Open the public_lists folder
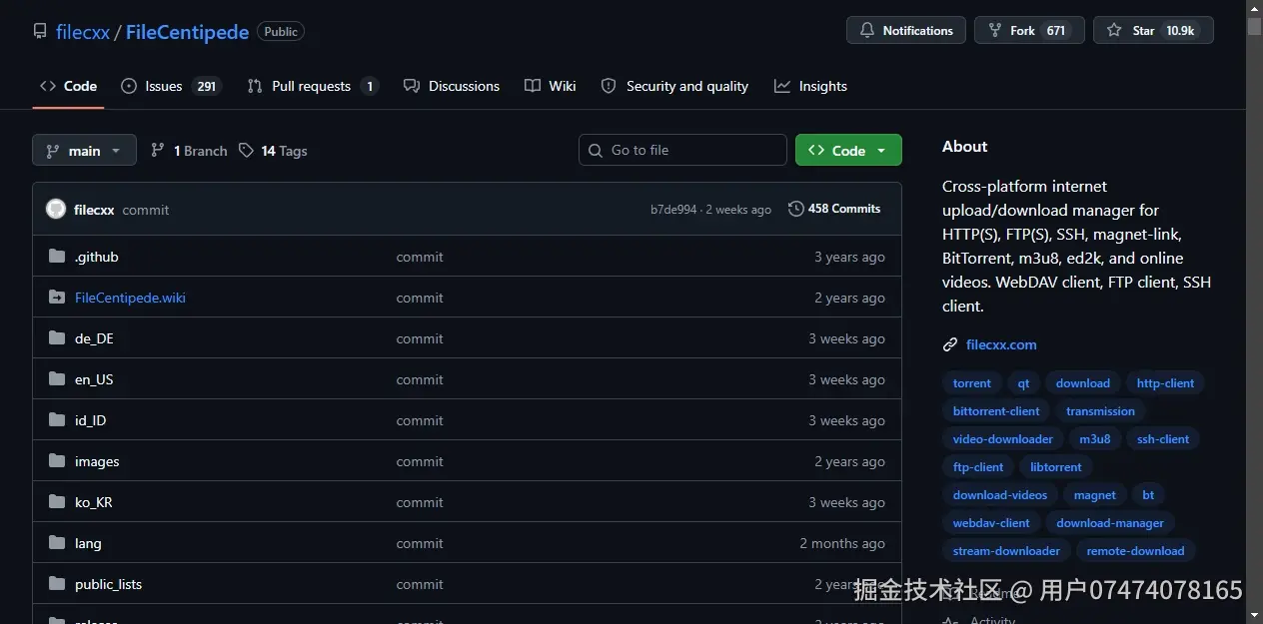The width and height of the screenshot is (1263, 624). pos(108,584)
